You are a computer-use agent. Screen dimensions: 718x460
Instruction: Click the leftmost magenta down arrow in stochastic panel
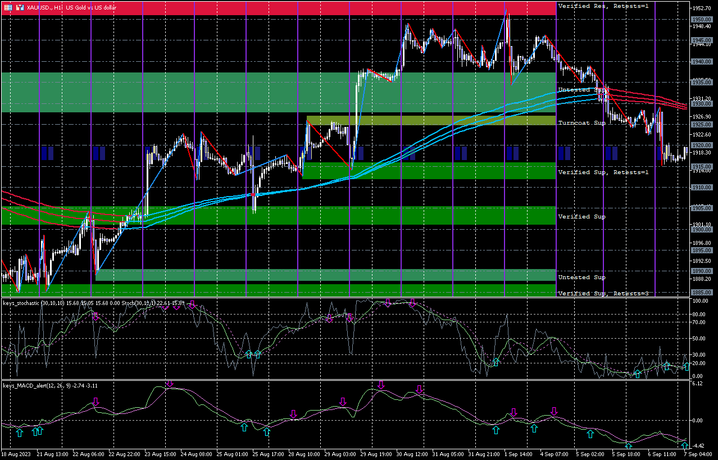[x=96, y=317]
